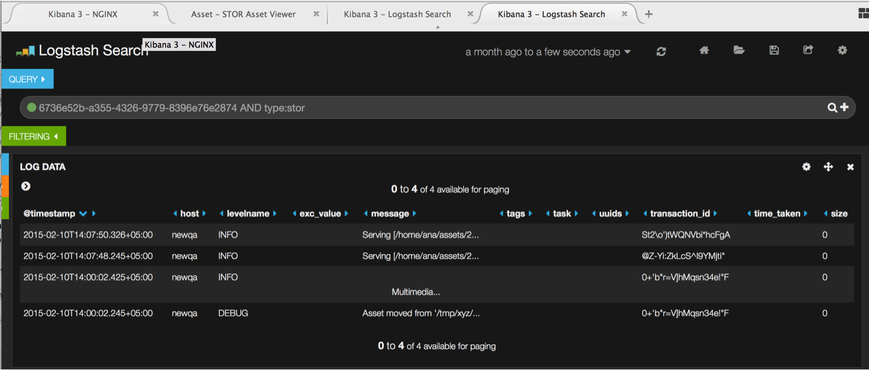This screenshot has height=370, width=869.
Task: Move @timestamp column right arrow
Action: (94, 214)
